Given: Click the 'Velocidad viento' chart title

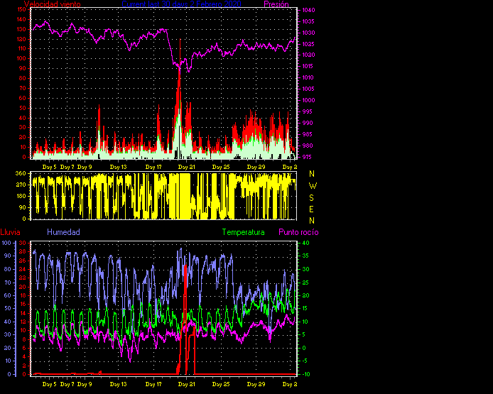Looking at the screenshot, I should click(x=53, y=4).
